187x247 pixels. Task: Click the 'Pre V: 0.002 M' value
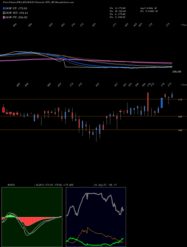pyautogui.click(x=149, y=11)
